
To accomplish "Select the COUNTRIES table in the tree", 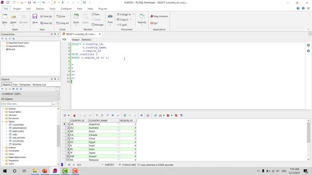I will pyautogui.click(x=18, y=125).
